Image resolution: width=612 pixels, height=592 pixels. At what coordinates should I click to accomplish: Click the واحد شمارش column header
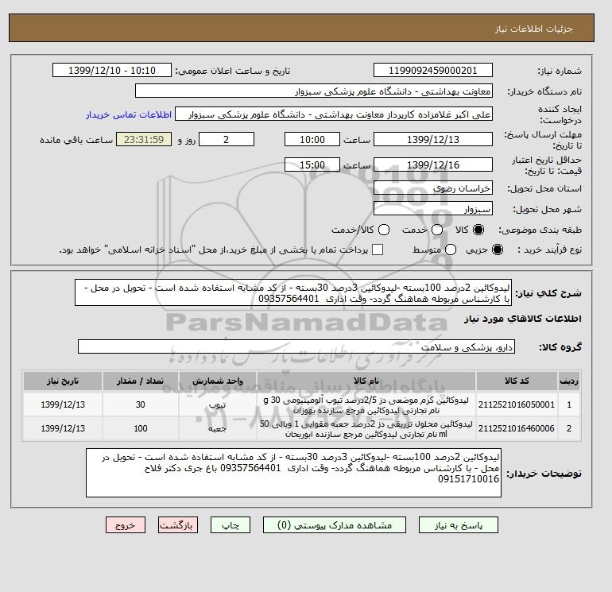click(218, 381)
